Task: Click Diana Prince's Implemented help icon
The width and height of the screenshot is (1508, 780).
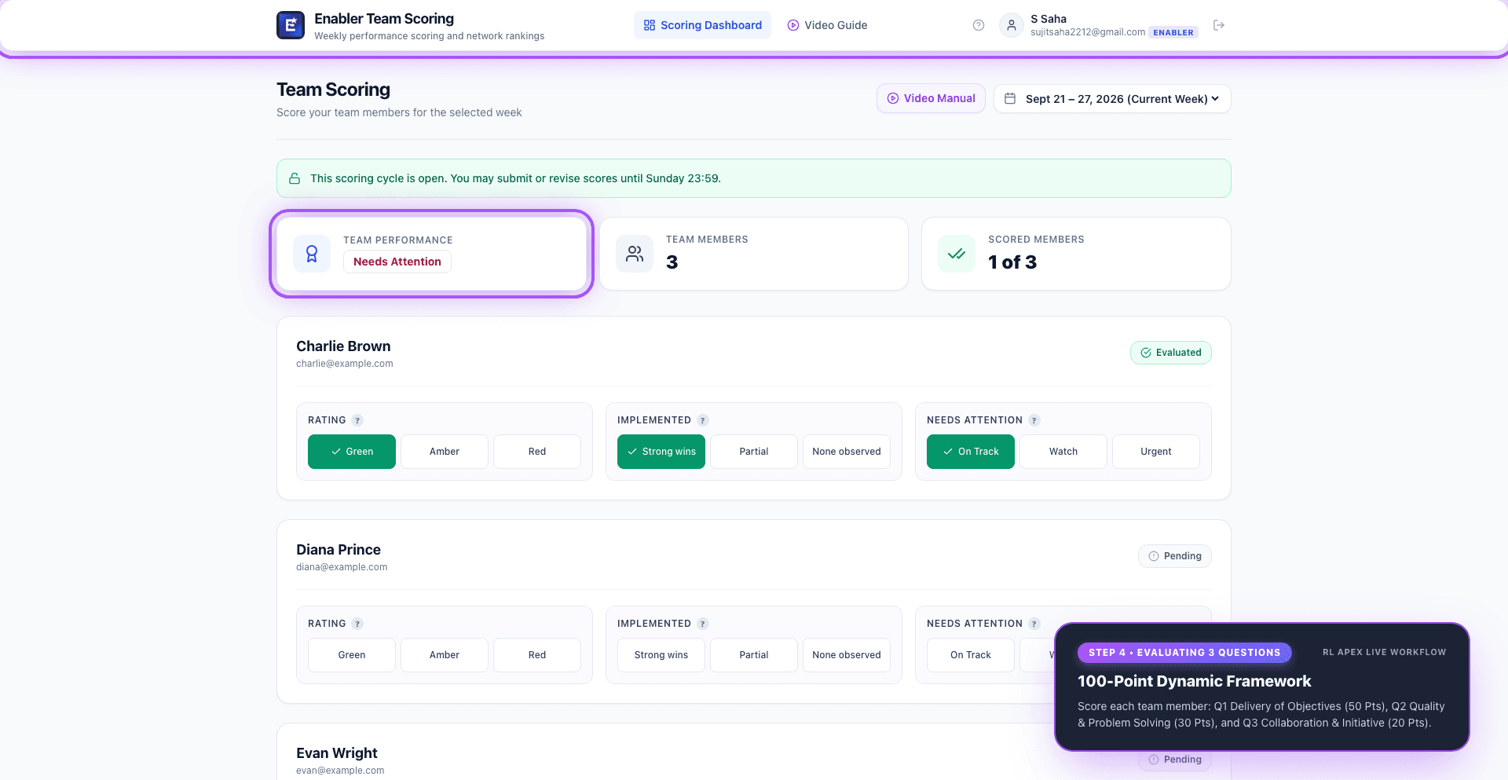Action: 703,624
